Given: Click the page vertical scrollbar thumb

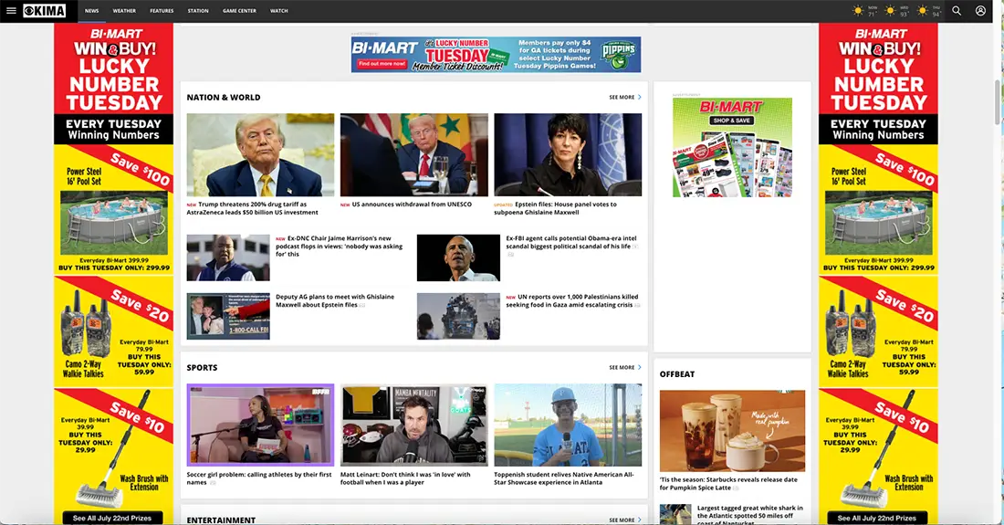Looking at the screenshot, I should [997, 102].
